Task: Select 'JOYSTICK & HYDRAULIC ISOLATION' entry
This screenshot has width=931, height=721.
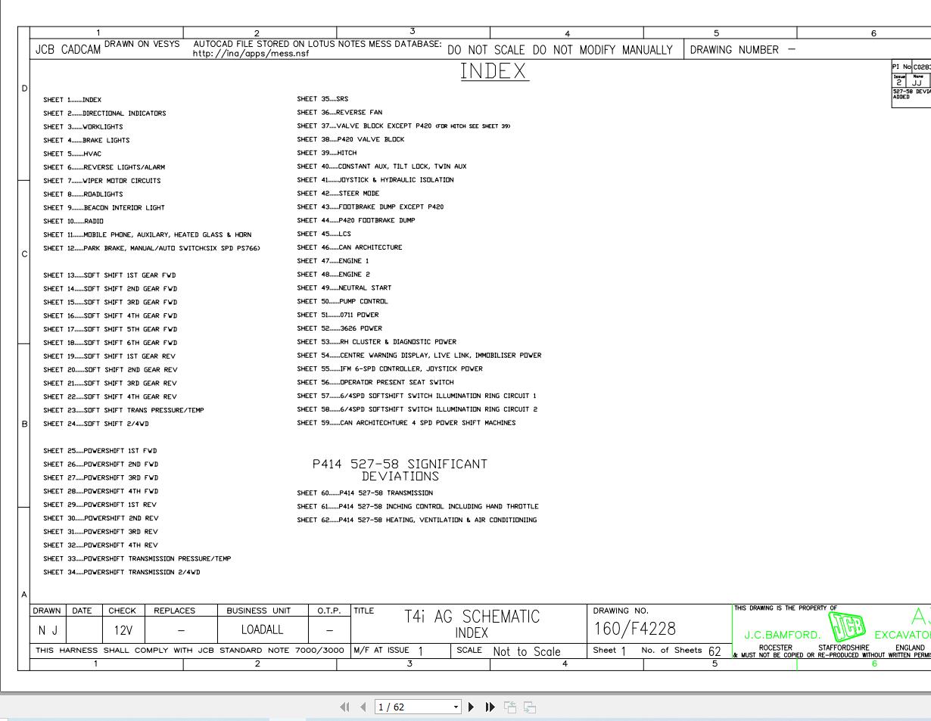Action: coord(375,180)
